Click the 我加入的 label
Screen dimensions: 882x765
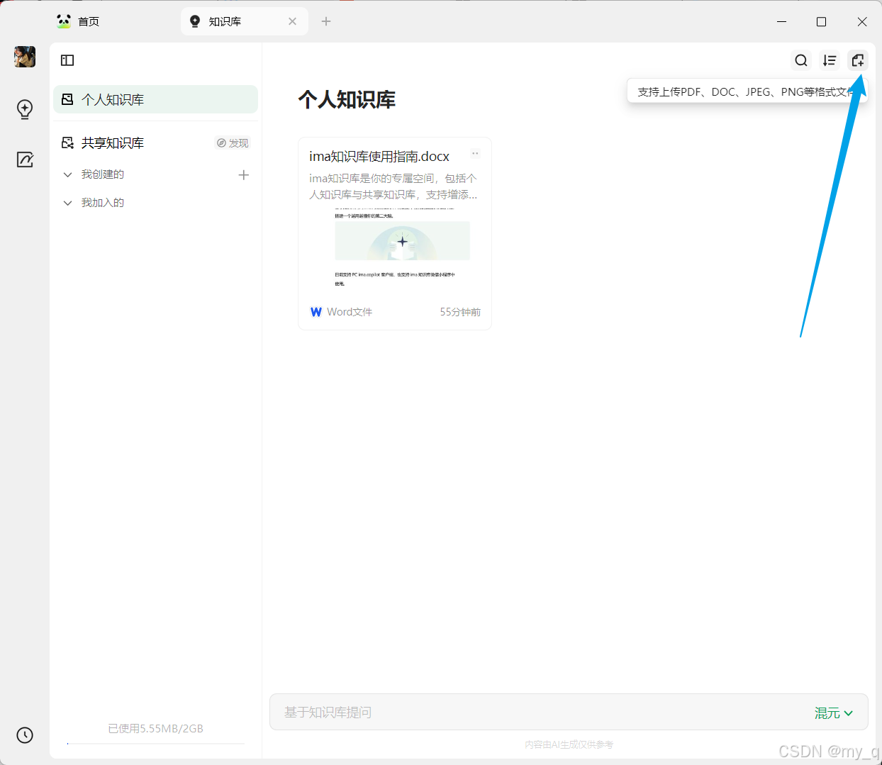point(103,203)
